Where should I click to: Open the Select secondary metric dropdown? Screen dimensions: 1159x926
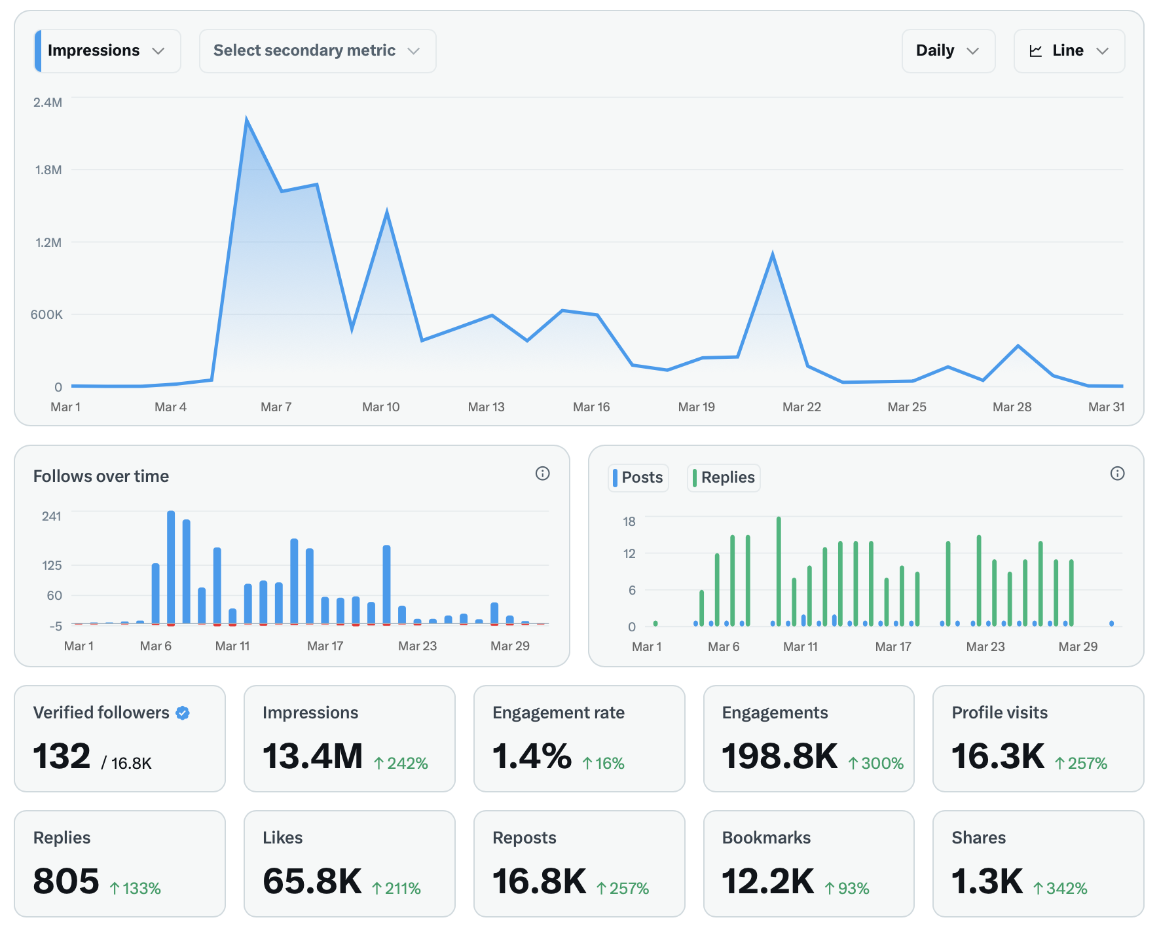[317, 51]
